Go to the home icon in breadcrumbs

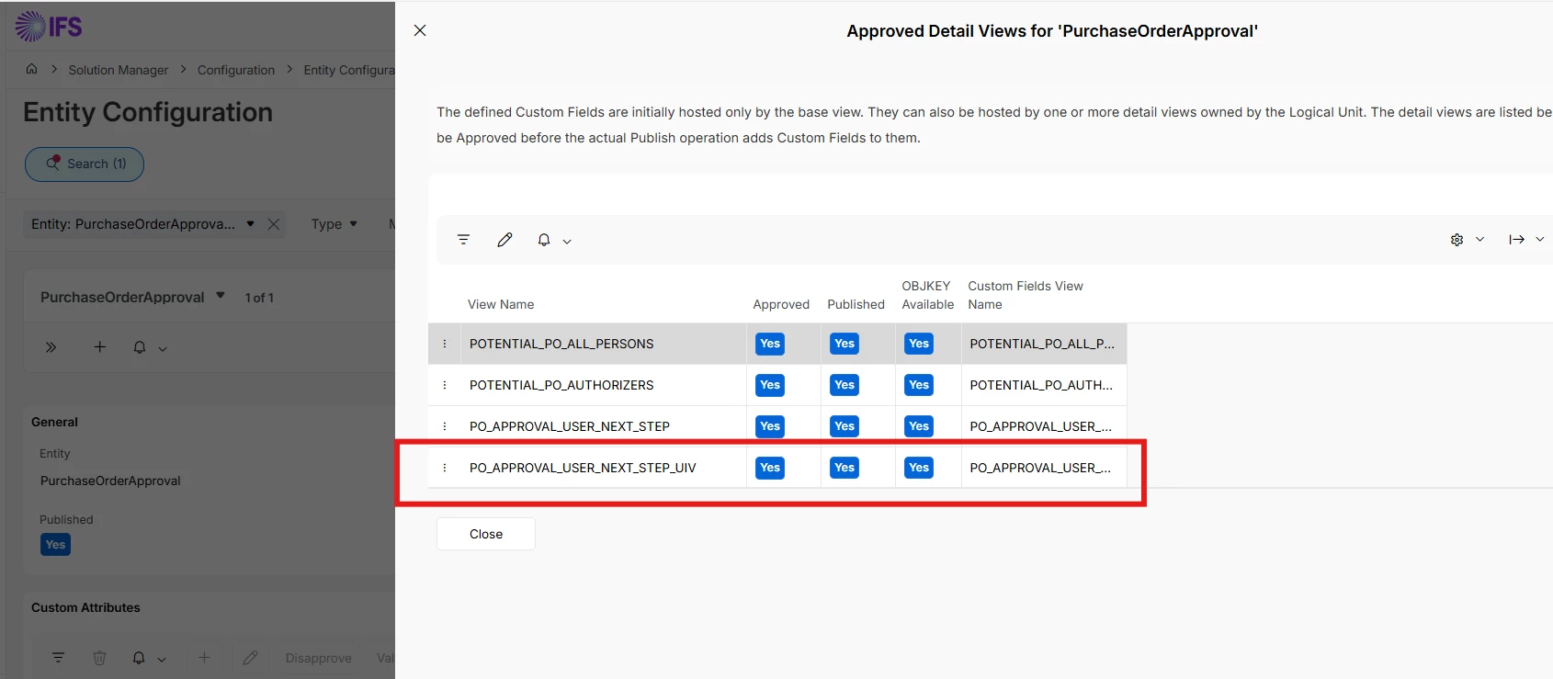[x=31, y=69]
